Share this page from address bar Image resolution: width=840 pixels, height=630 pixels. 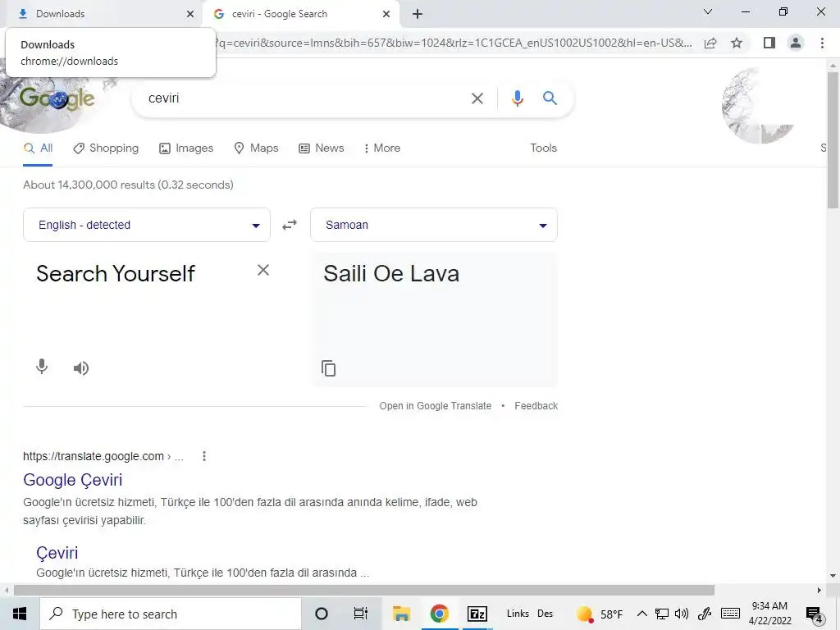[710, 43]
